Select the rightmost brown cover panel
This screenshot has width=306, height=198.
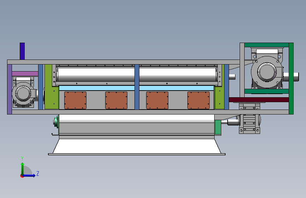pos(198,100)
